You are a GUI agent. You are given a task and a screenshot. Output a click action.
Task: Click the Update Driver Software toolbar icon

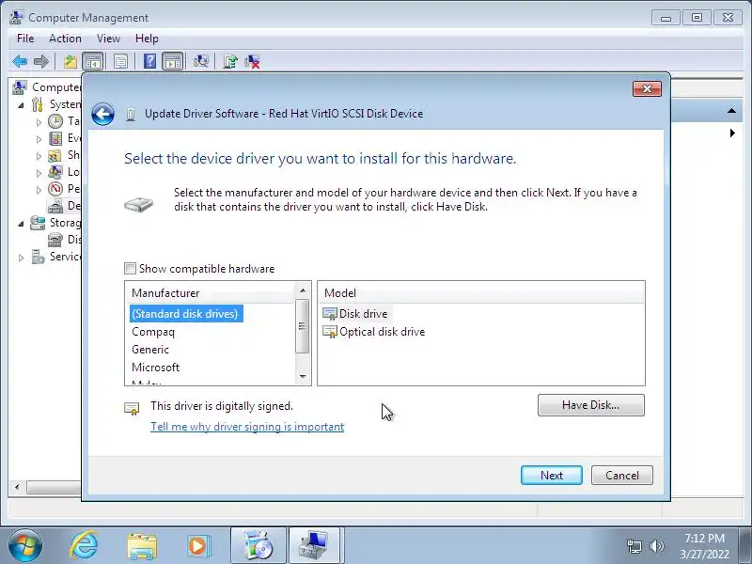(230, 61)
